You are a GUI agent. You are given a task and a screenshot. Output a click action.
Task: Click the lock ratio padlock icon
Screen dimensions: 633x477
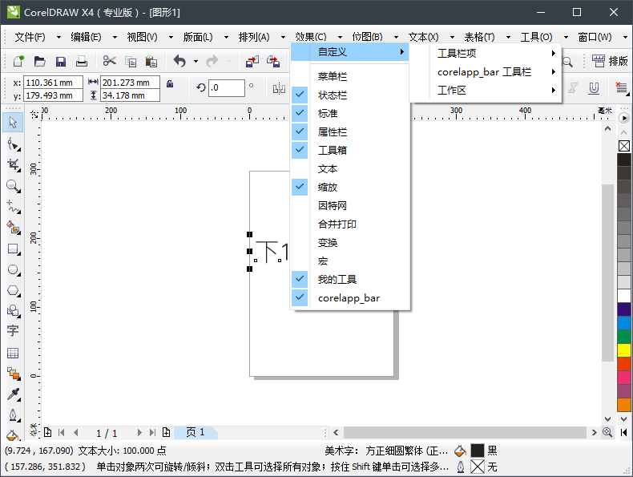pyautogui.click(x=169, y=83)
